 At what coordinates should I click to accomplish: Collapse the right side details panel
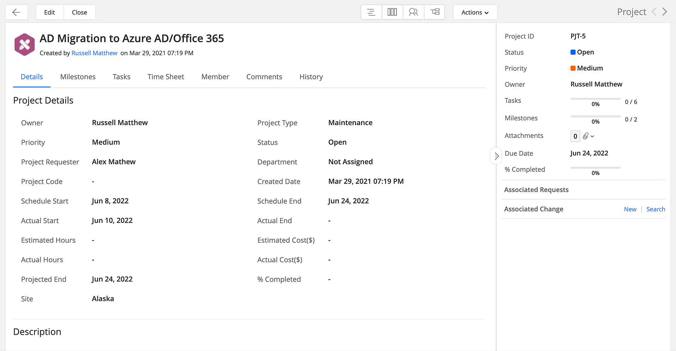(x=496, y=156)
